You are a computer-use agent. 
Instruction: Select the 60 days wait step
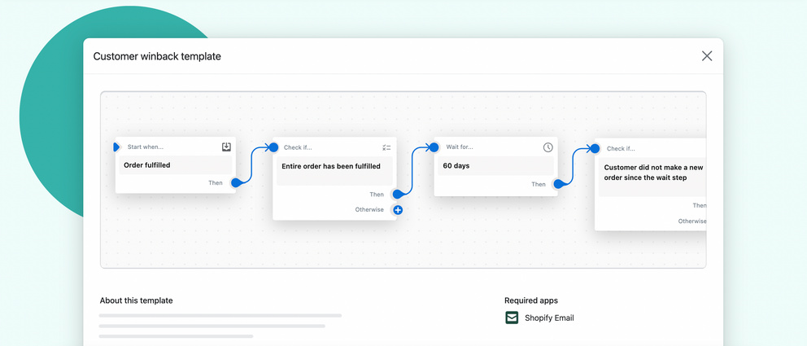(495, 166)
